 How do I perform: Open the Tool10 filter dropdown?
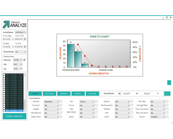click(87, 101)
